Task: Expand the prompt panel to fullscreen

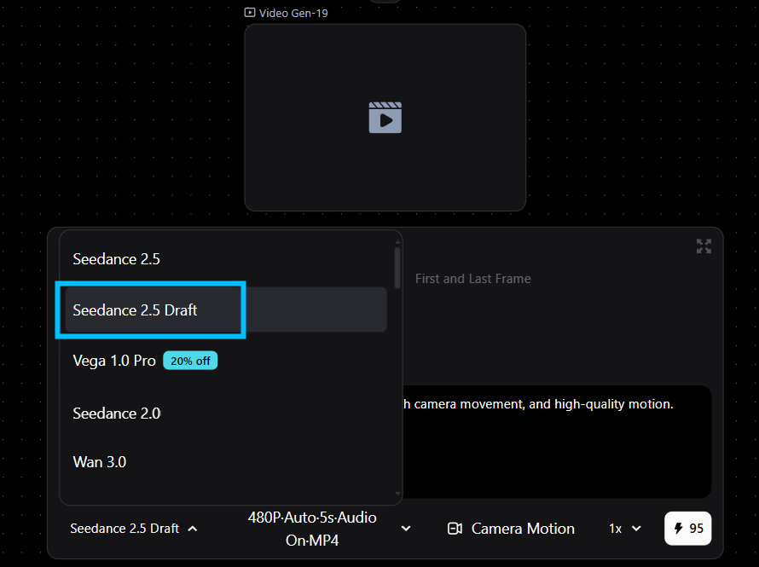Action: [x=704, y=246]
